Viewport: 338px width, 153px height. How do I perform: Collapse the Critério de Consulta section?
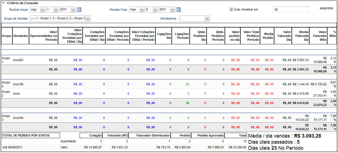[x=3, y=3]
